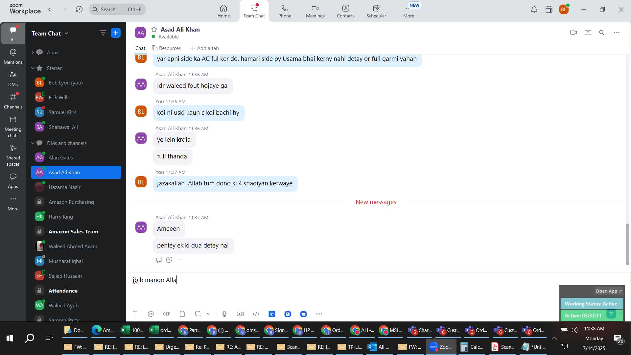Star the Asad Ali Khan conversation
The width and height of the screenshot is (631, 355).
coord(154,30)
